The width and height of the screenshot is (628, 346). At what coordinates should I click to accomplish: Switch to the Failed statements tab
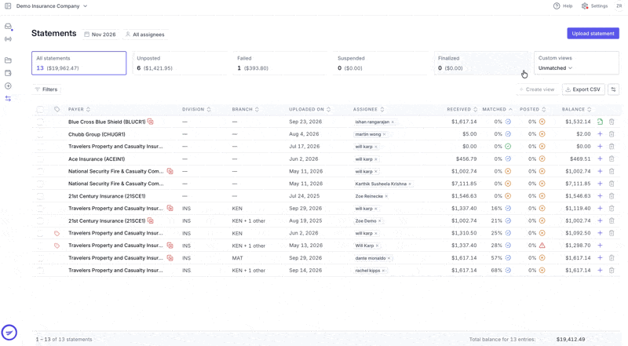[x=280, y=63]
